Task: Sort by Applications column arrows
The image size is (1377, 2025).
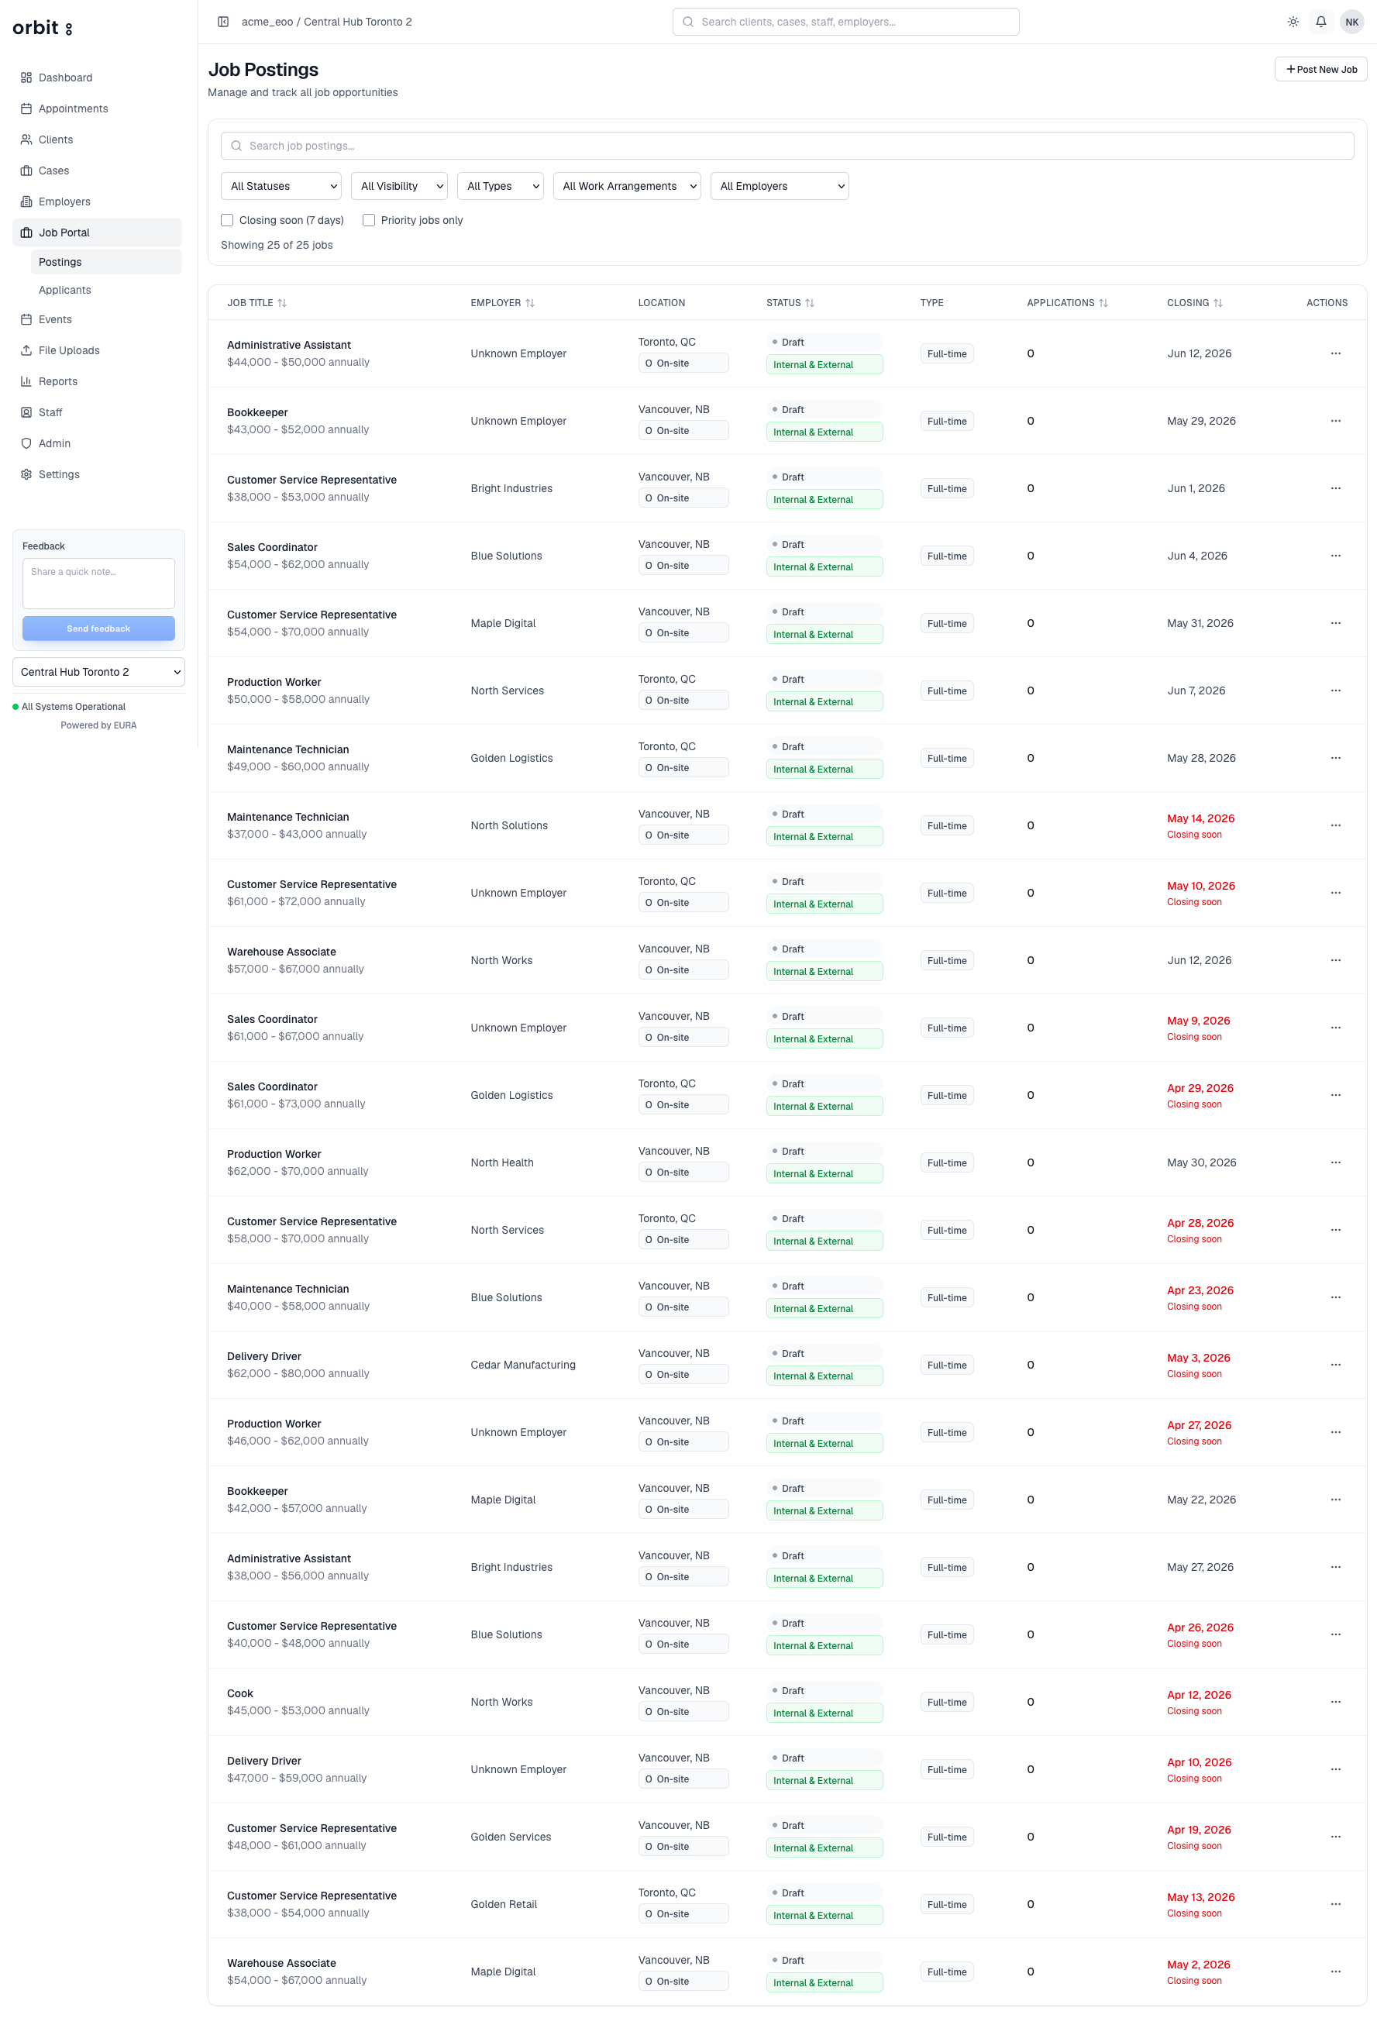Action: pos(1103,303)
